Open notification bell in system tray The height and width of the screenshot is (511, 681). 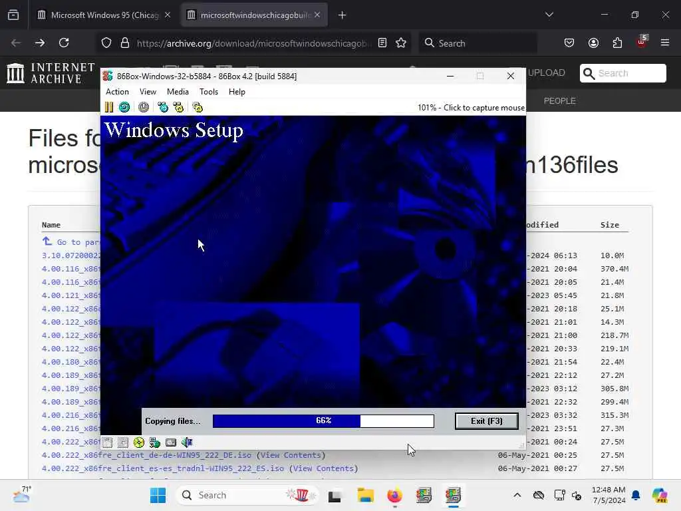pos(636,495)
